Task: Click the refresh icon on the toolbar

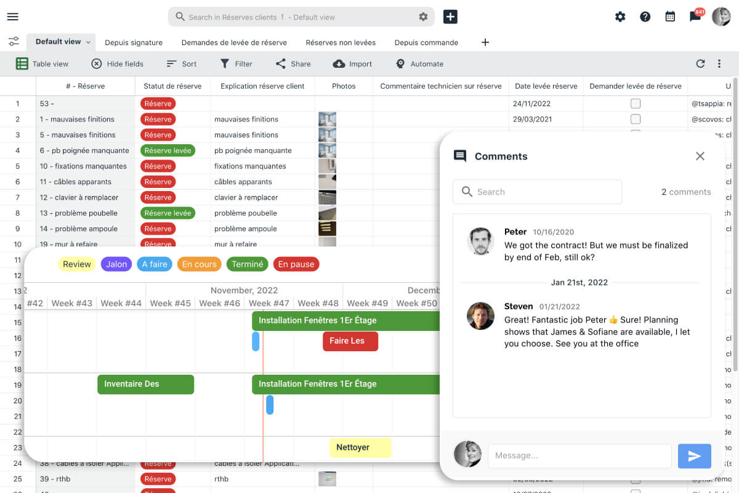Action: [x=701, y=63]
